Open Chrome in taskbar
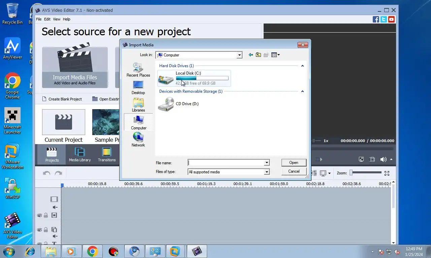This screenshot has width=431, height=258. (92, 251)
